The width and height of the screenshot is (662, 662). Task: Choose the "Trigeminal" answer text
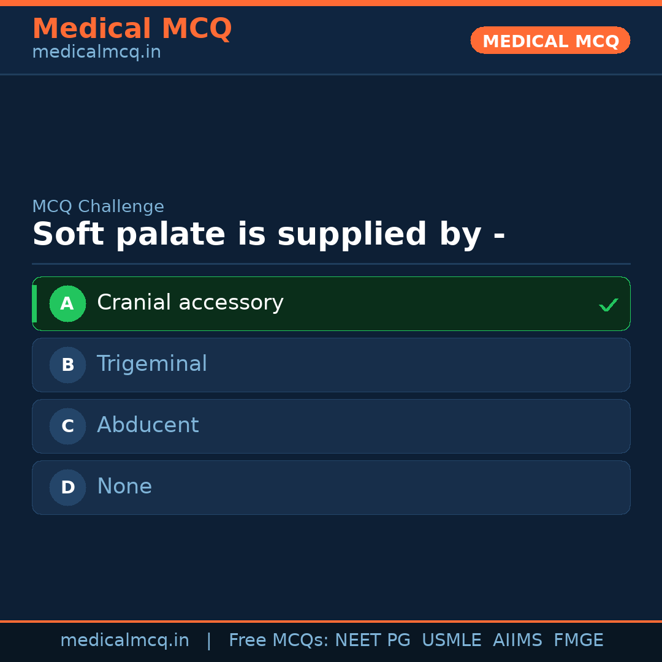pyautogui.click(x=152, y=364)
